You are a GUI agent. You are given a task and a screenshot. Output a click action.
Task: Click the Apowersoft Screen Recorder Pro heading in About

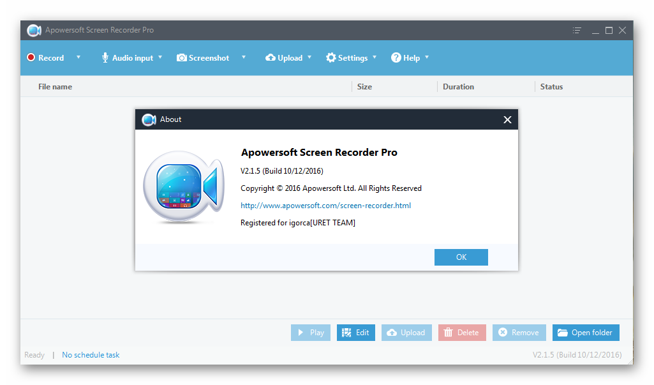coord(319,153)
